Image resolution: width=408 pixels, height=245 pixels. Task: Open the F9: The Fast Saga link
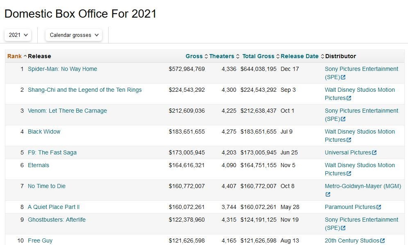52,153
